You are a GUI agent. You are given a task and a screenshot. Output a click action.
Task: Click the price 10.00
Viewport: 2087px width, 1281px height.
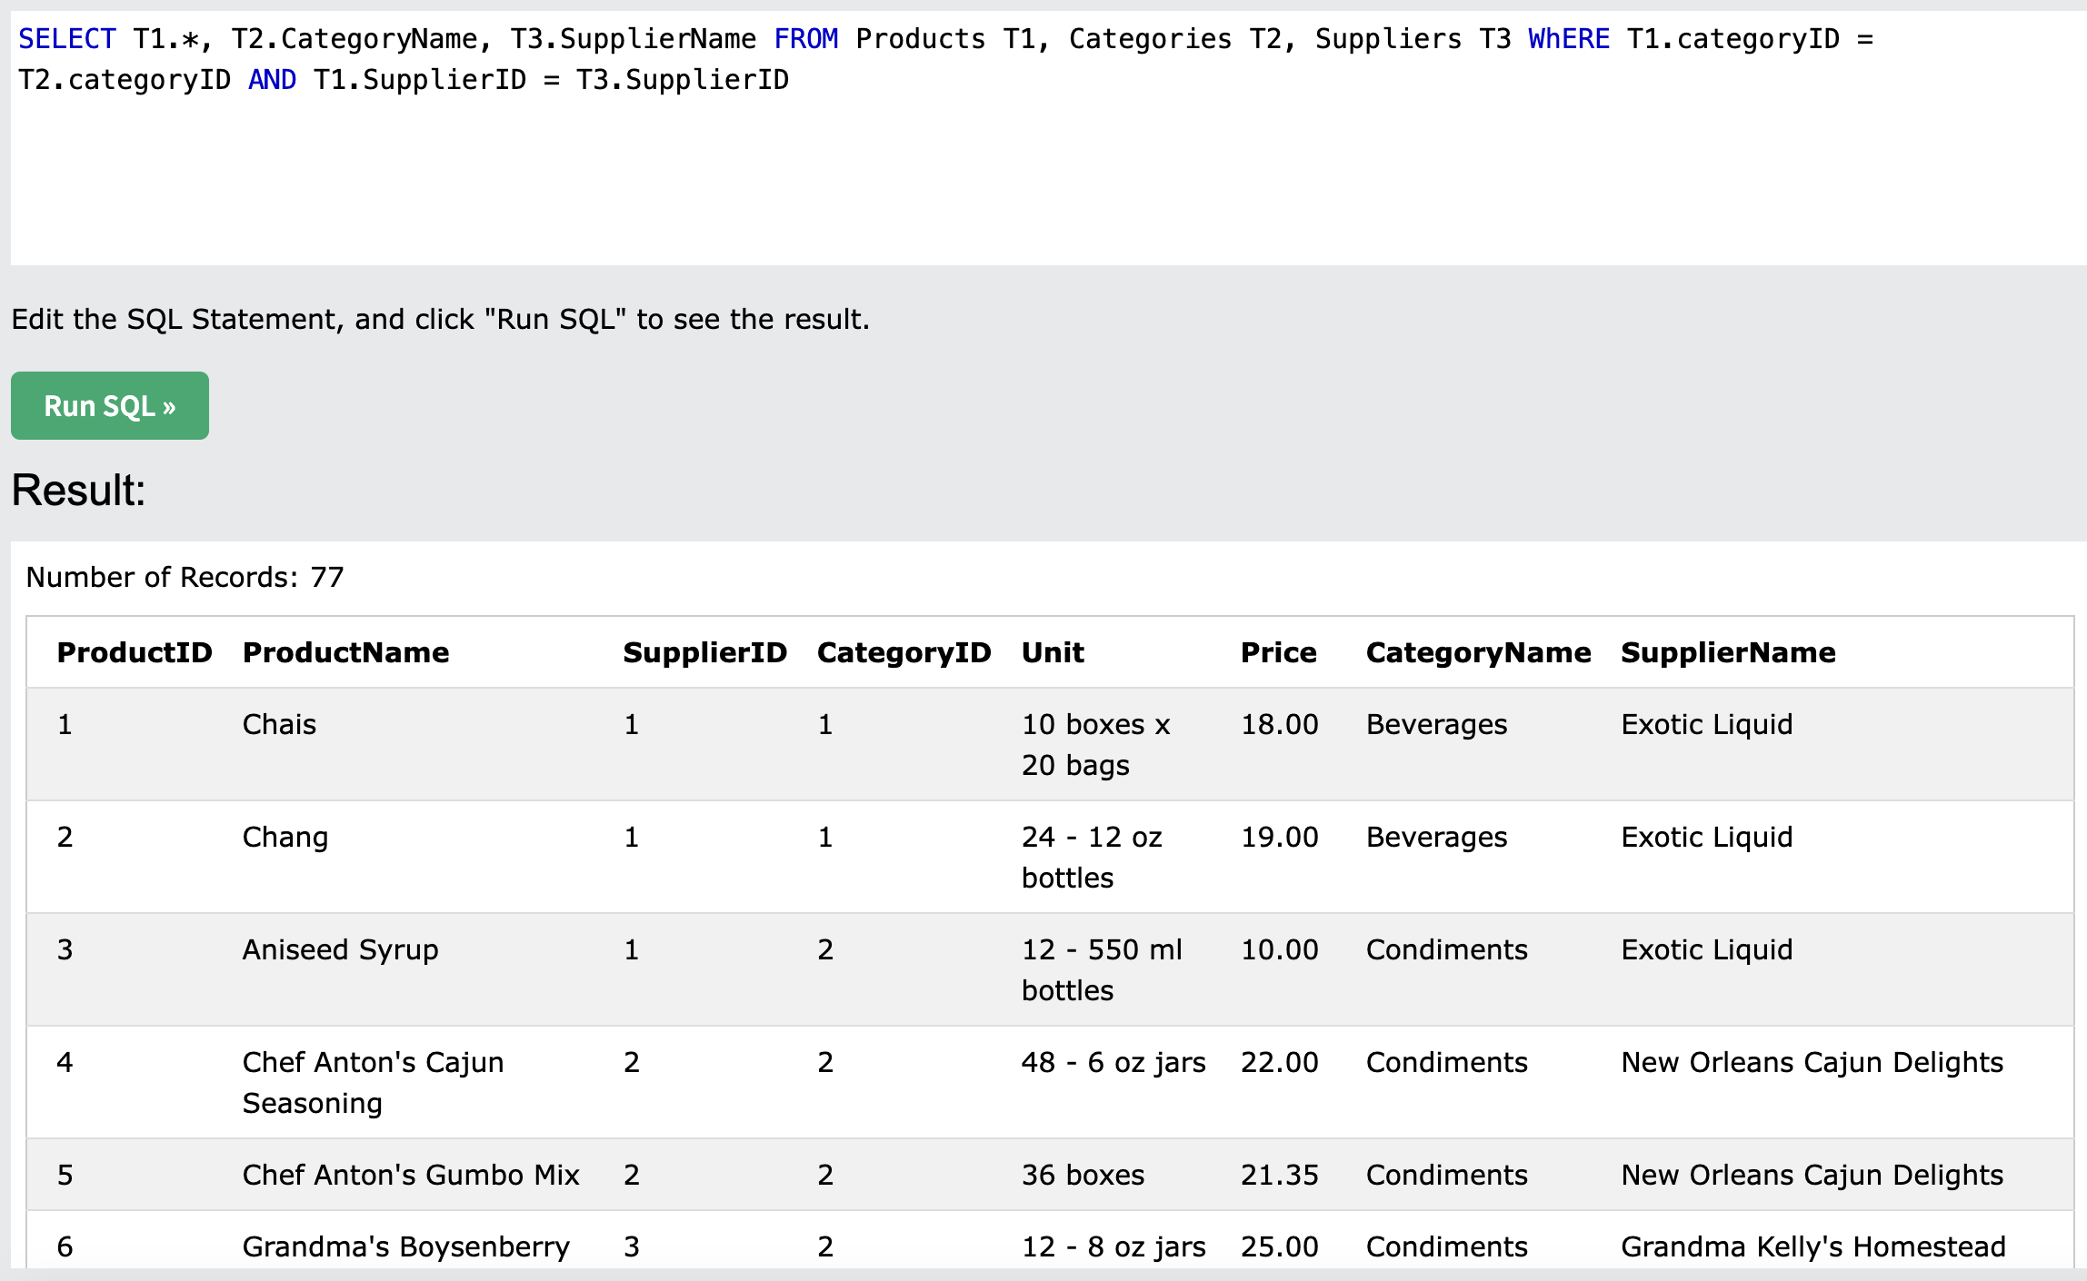tap(1279, 949)
